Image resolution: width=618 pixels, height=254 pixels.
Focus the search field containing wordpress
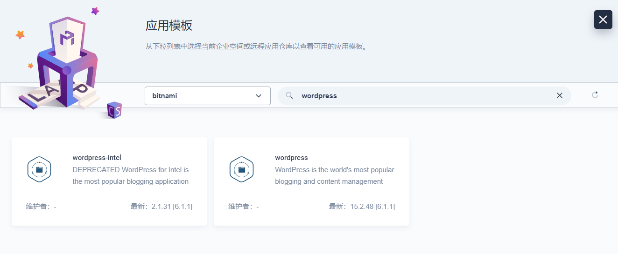pyautogui.click(x=420, y=96)
